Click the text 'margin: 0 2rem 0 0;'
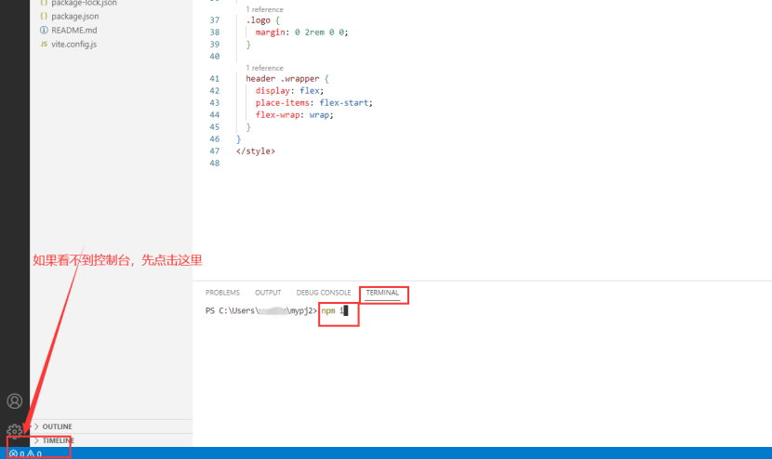 [x=301, y=32]
